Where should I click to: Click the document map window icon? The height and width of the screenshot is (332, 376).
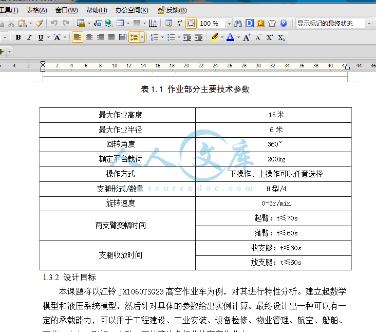point(168,23)
